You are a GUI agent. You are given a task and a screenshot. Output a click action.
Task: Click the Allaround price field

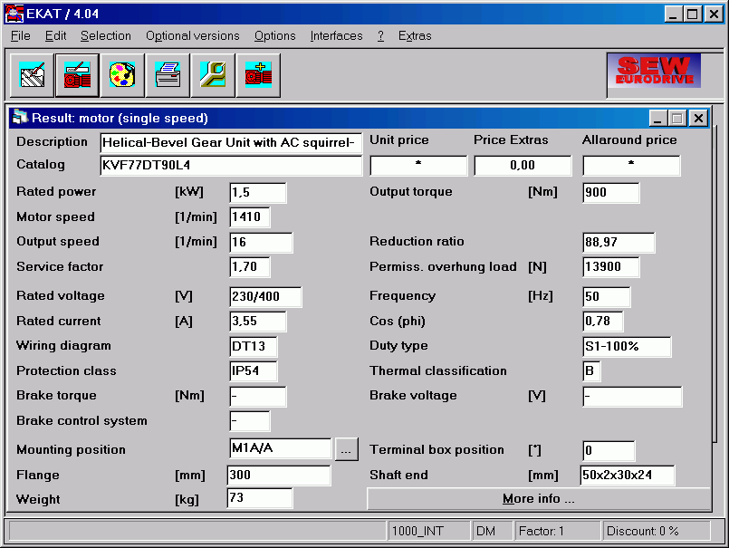click(x=631, y=166)
